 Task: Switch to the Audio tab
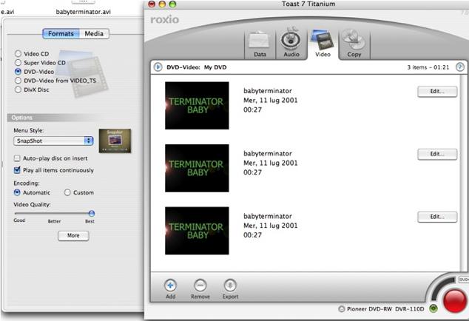click(x=291, y=44)
